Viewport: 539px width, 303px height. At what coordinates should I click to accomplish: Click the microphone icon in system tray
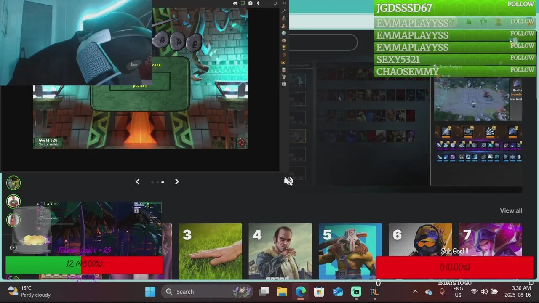(x=442, y=292)
